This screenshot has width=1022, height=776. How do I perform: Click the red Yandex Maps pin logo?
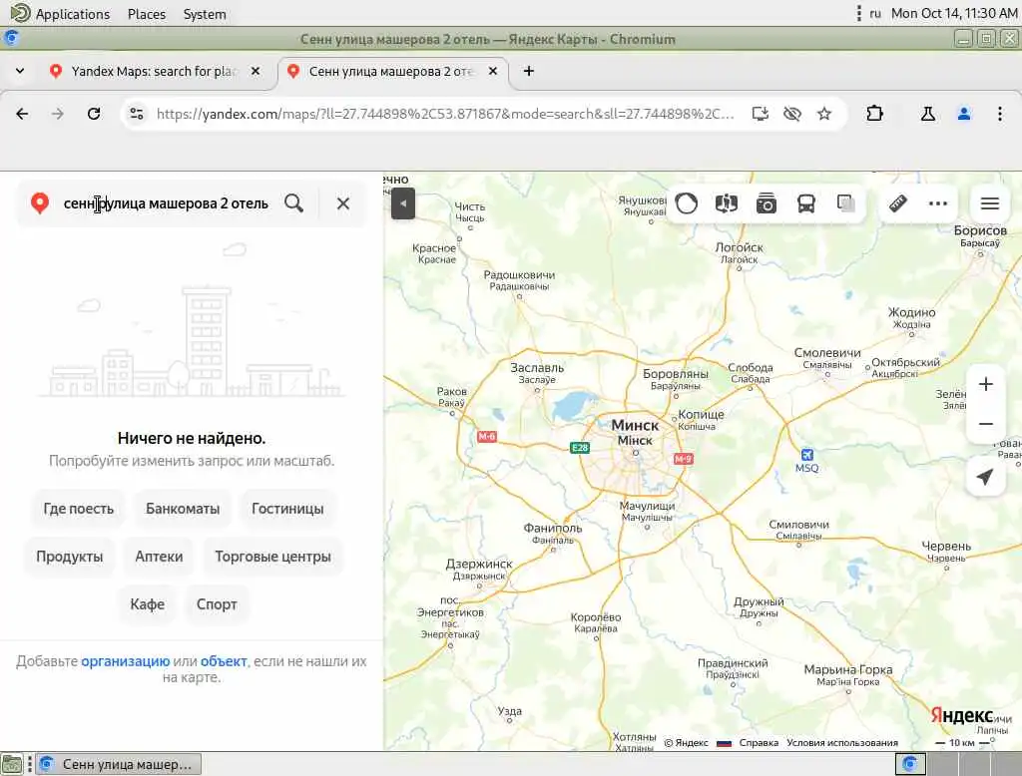(x=40, y=203)
